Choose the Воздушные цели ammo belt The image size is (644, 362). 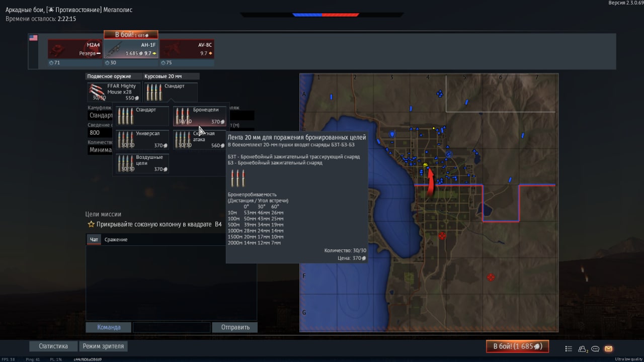(x=142, y=163)
